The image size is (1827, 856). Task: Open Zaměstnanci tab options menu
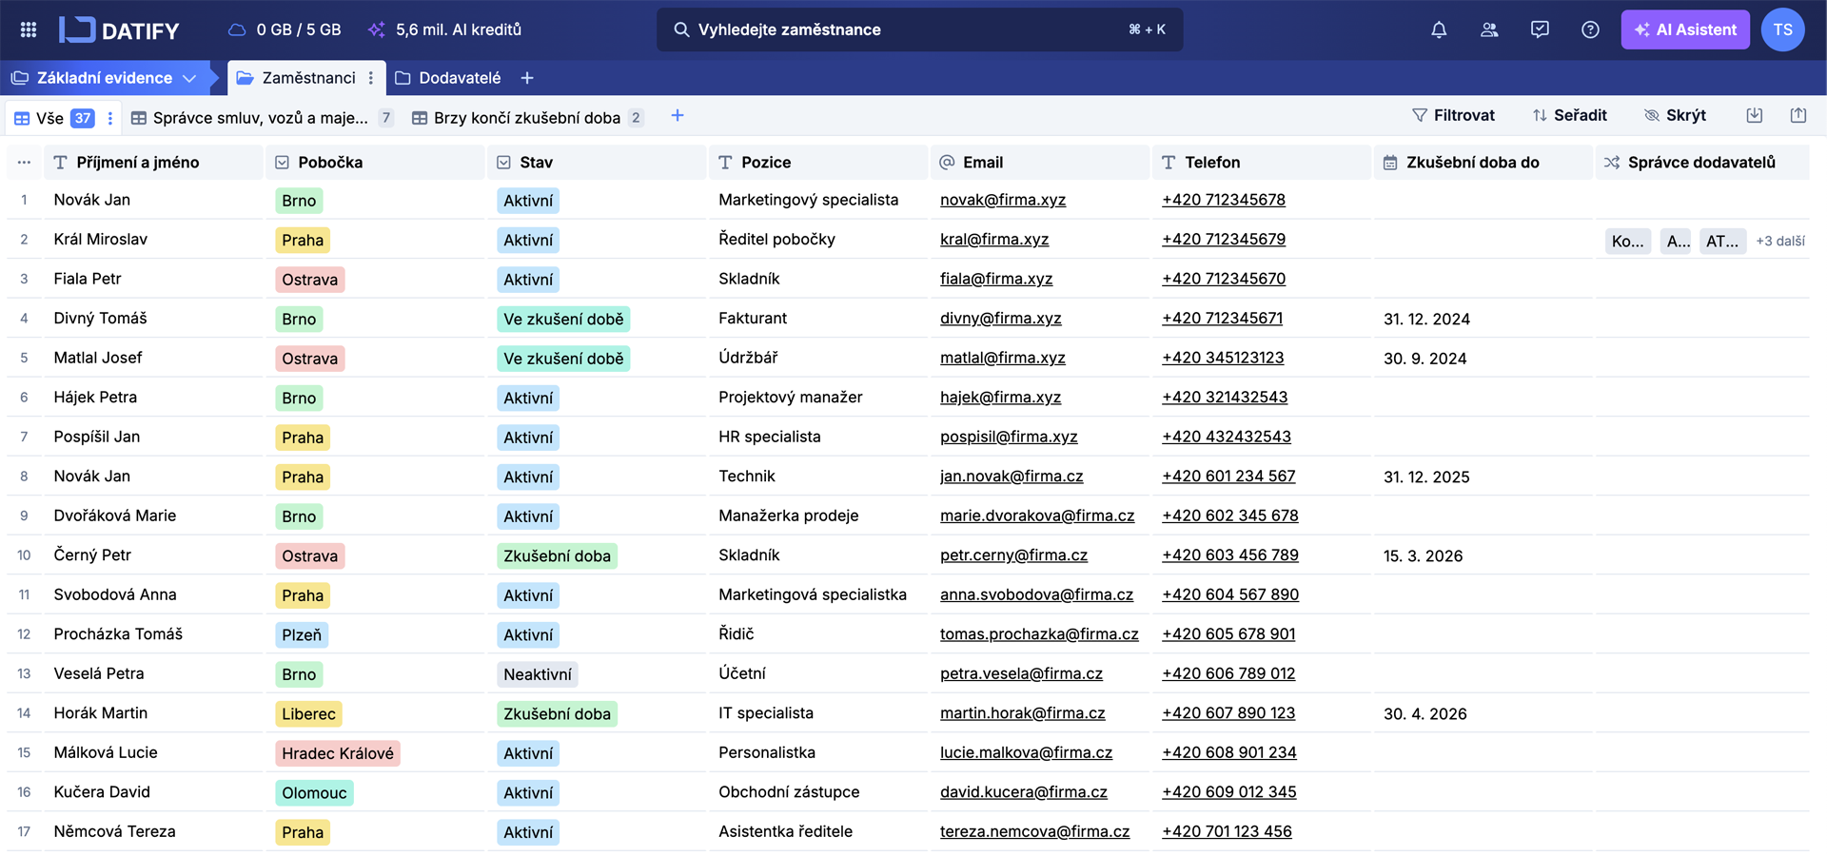(371, 78)
